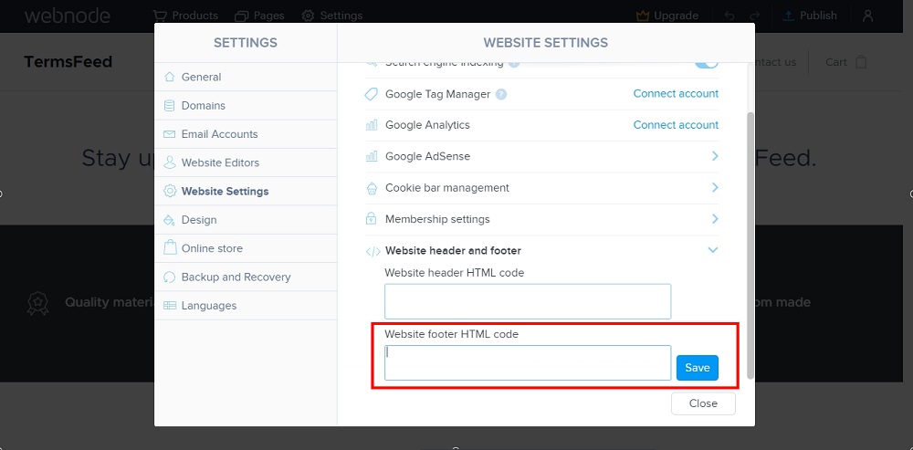This screenshot has width=913, height=450.
Task: Close the settings dialog
Action: pyautogui.click(x=703, y=403)
